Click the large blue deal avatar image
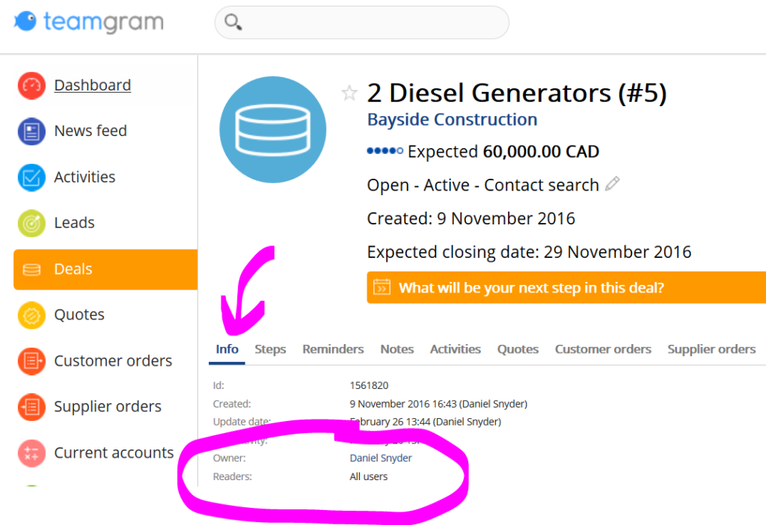 (x=273, y=130)
